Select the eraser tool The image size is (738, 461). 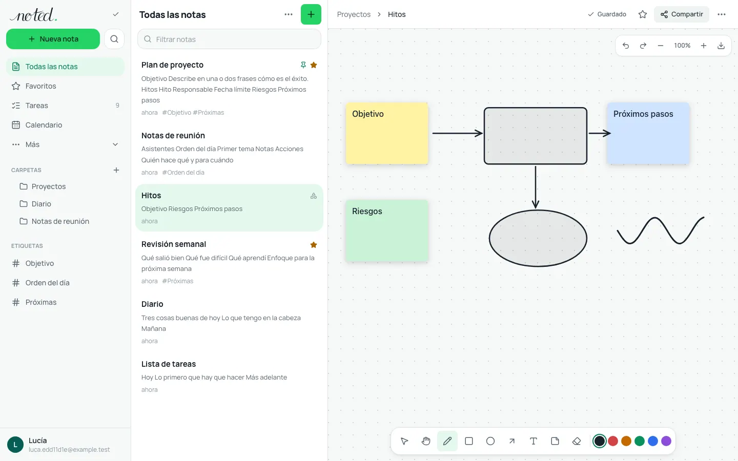pos(577,441)
